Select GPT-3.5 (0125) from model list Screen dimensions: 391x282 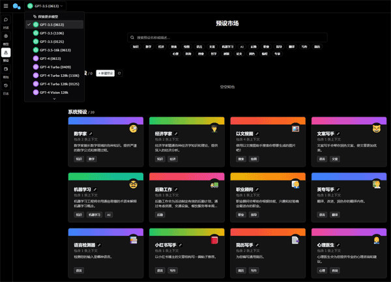pyautogui.click(x=54, y=42)
